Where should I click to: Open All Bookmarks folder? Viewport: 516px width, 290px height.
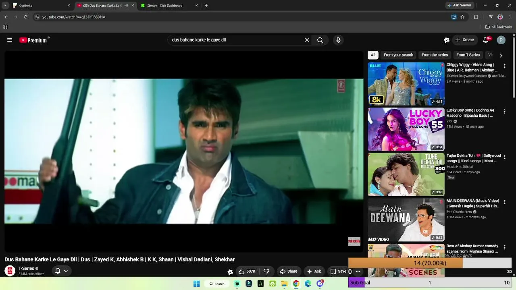[499, 27]
